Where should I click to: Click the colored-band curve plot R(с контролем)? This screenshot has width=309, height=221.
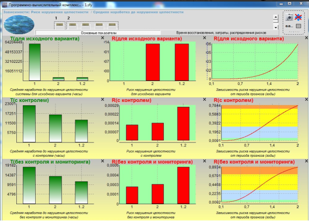pyautogui.click(x=260, y=123)
